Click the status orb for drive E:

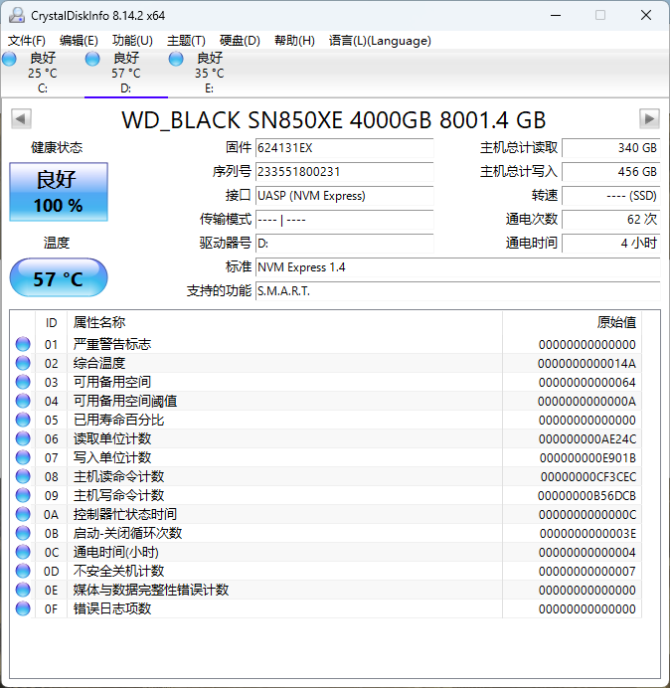point(177,60)
